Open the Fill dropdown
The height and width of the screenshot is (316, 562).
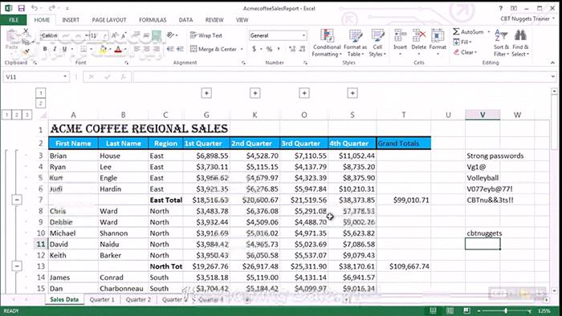[x=462, y=42]
